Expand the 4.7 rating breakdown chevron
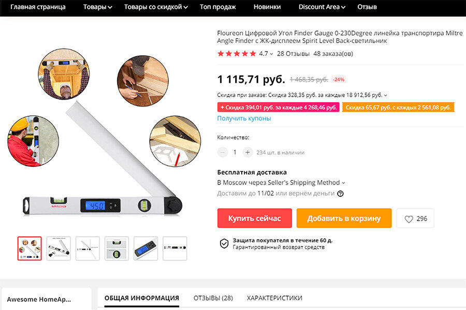466x310 pixels. (271, 54)
